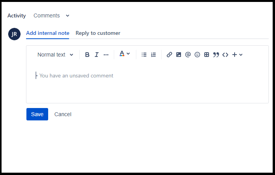Image resolution: width=275 pixels, height=175 pixels.
Task: Insert a bullet list
Action: coord(144,55)
